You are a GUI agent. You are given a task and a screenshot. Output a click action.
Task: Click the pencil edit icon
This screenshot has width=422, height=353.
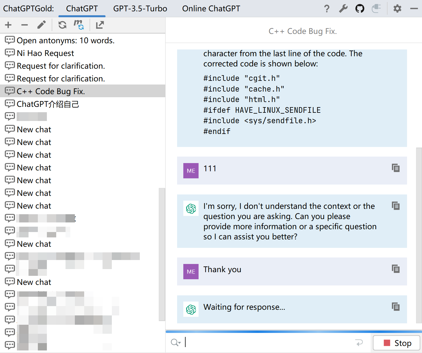tap(42, 25)
